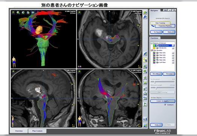Click the green flag icon in toolbar
The height and width of the screenshot is (136, 197).
tap(145, 104)
